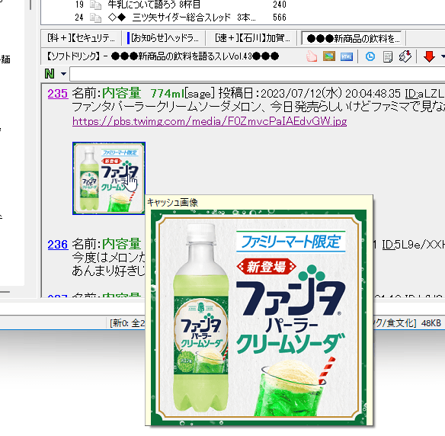
Task: Open the dropdown arrow next to green N
Action: tap(63, 74)
